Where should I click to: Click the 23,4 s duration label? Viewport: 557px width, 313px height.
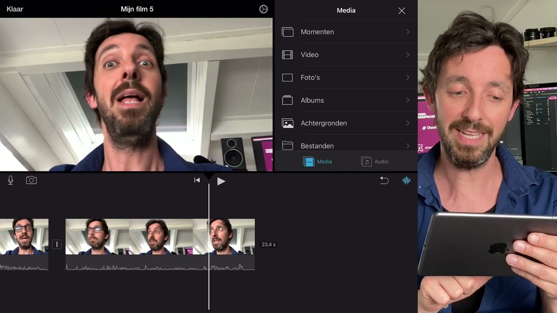click(x=268, y=245)
